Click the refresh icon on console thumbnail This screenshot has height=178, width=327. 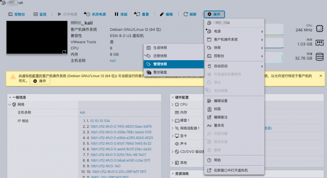pos(64,52)
